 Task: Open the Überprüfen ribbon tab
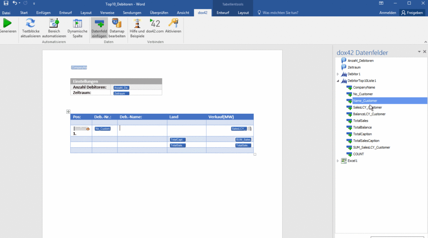(159, 13)
